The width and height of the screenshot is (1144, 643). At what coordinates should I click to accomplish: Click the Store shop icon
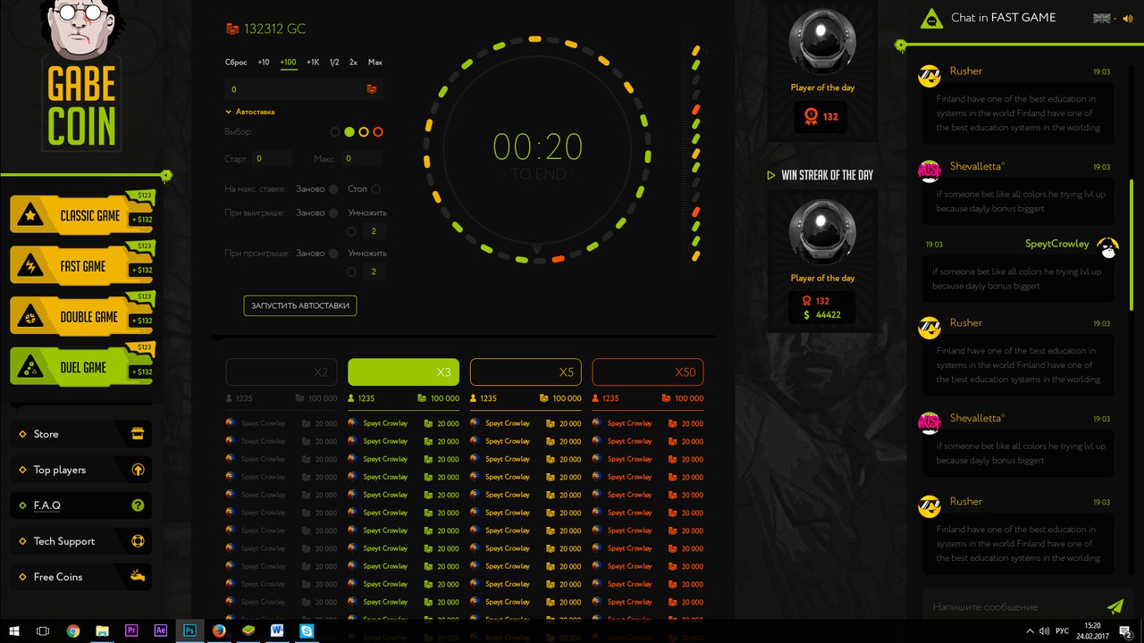138,434
